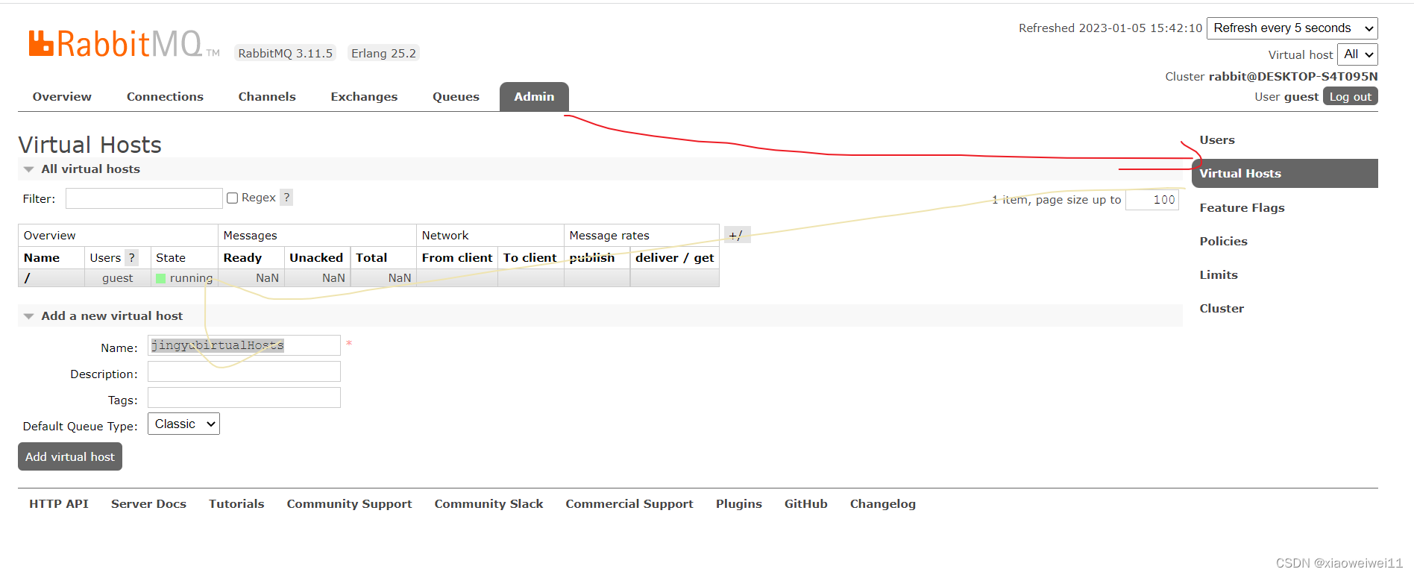Click the Tags input field

click(244, 398)
